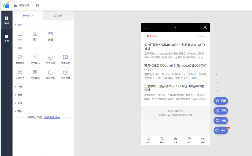Open the 设置 settings floating button

[221, 120]
